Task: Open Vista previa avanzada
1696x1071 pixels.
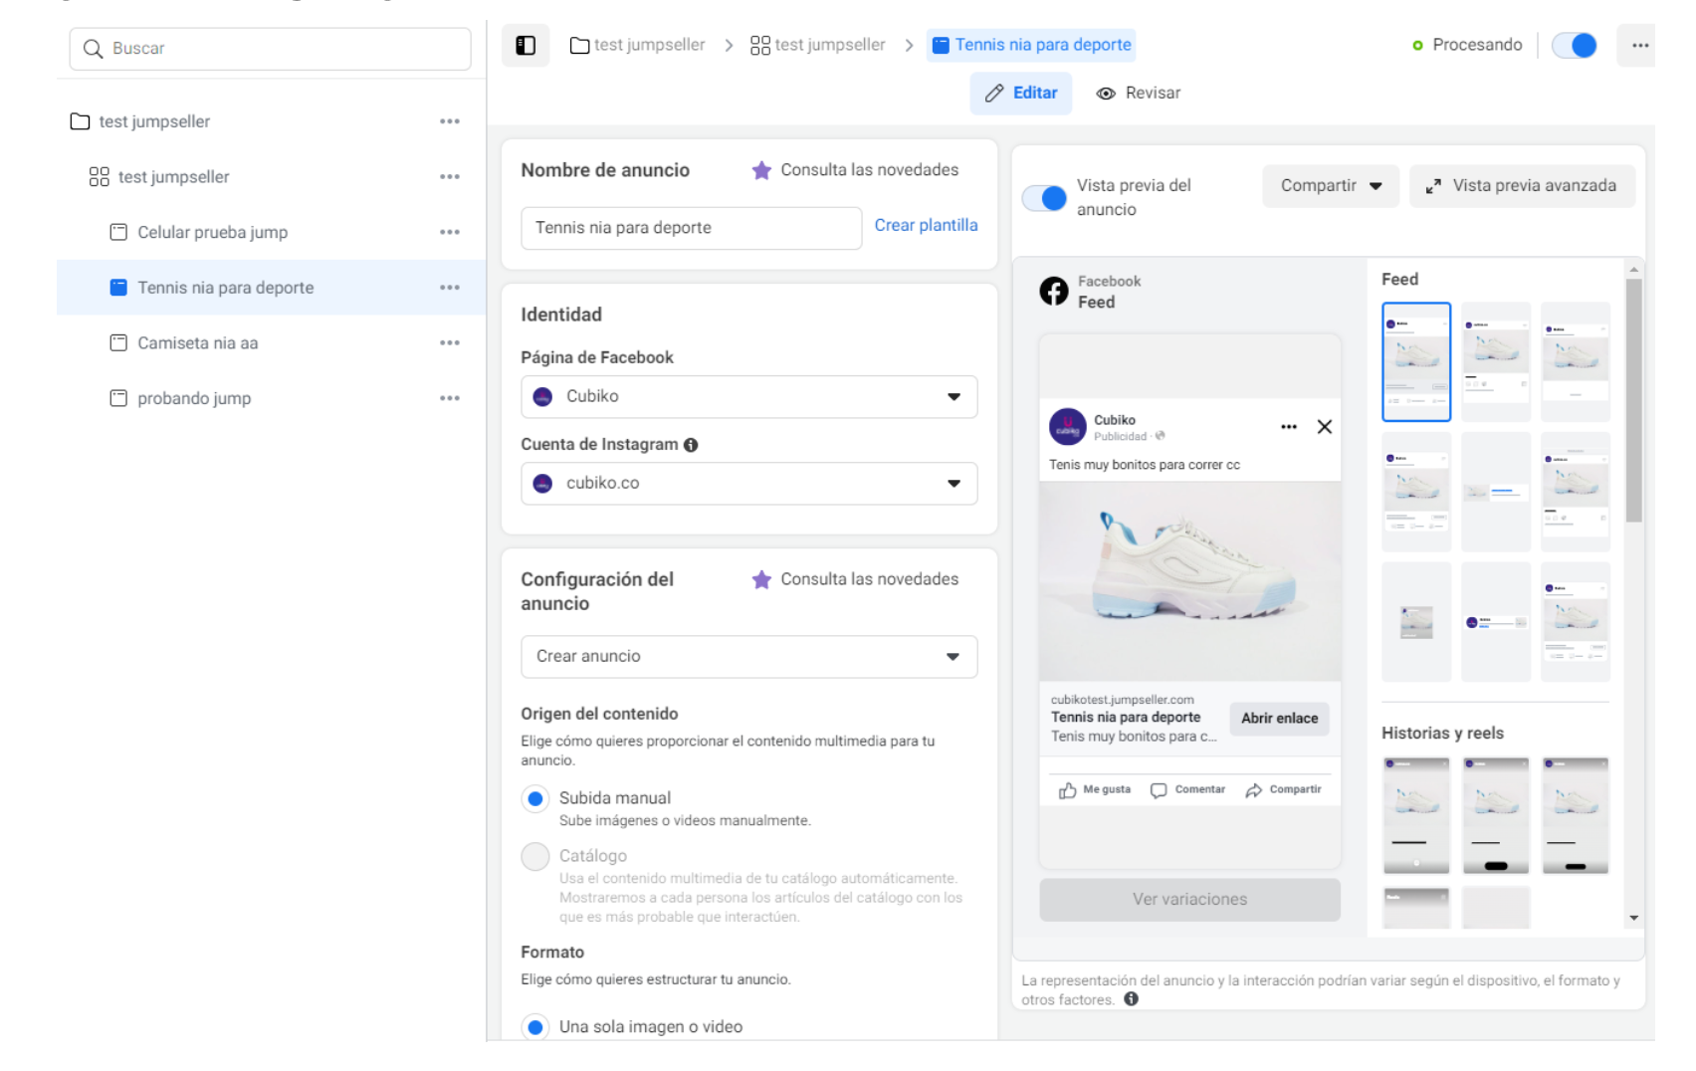Action: click(1521, 186)
